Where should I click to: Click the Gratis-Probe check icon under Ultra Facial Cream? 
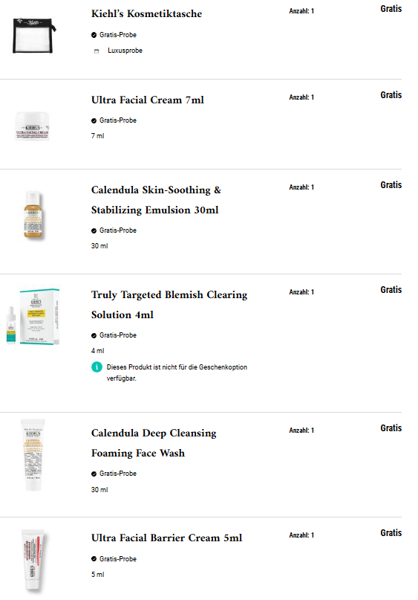coord(94,121)
